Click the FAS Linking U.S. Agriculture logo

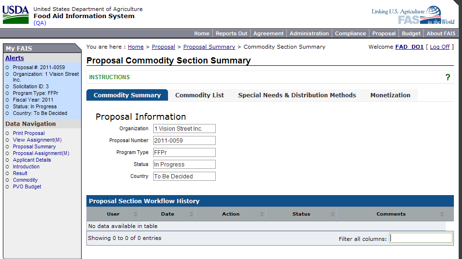tap(413, 15)
